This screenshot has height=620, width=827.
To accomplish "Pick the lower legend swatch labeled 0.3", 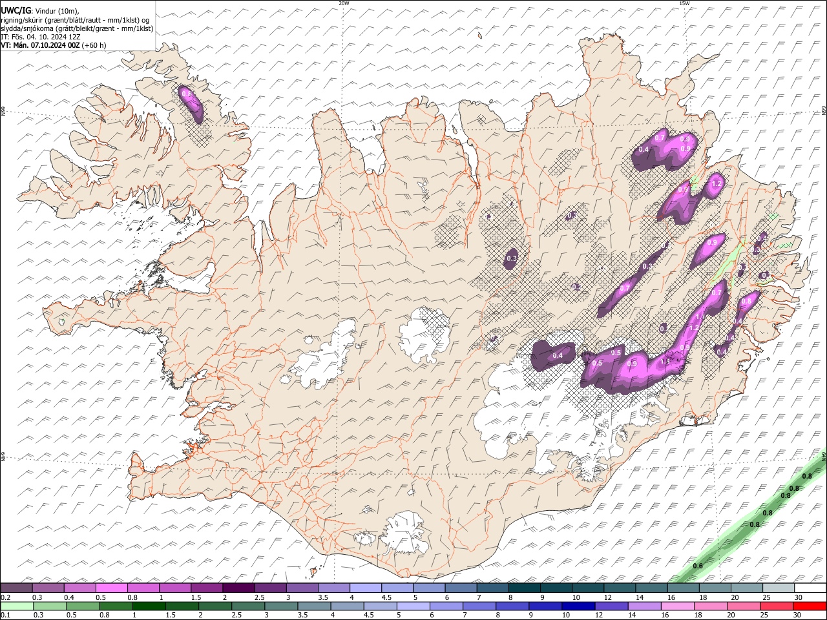I will pyautogui.click(x=50, y=606).
